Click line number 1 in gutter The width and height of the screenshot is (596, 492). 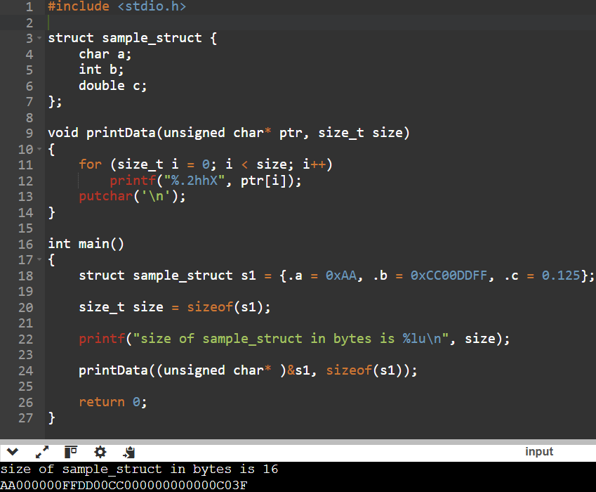29,7
